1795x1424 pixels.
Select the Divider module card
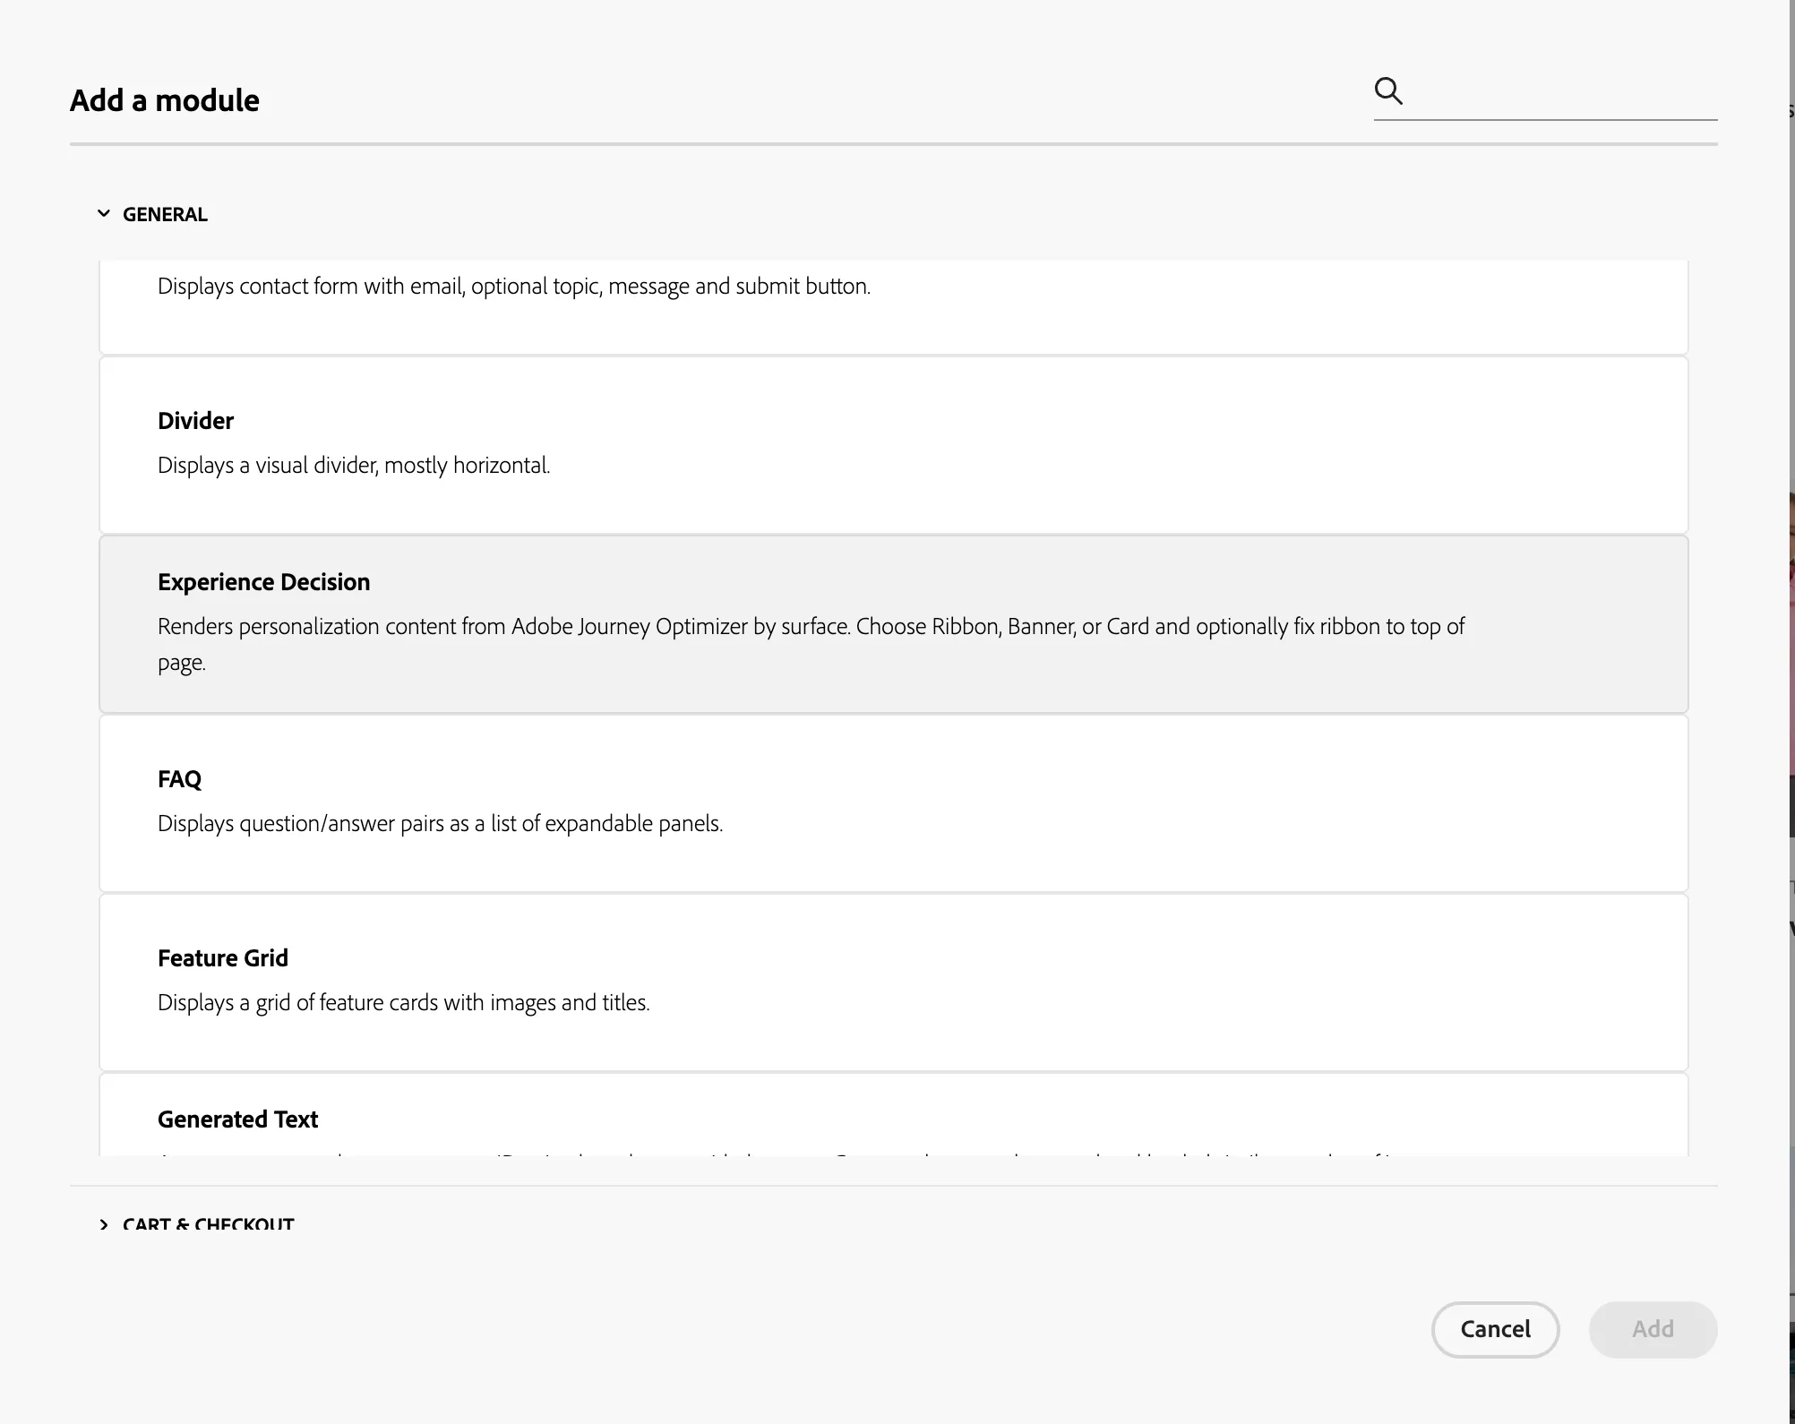[x=893, y=444]
